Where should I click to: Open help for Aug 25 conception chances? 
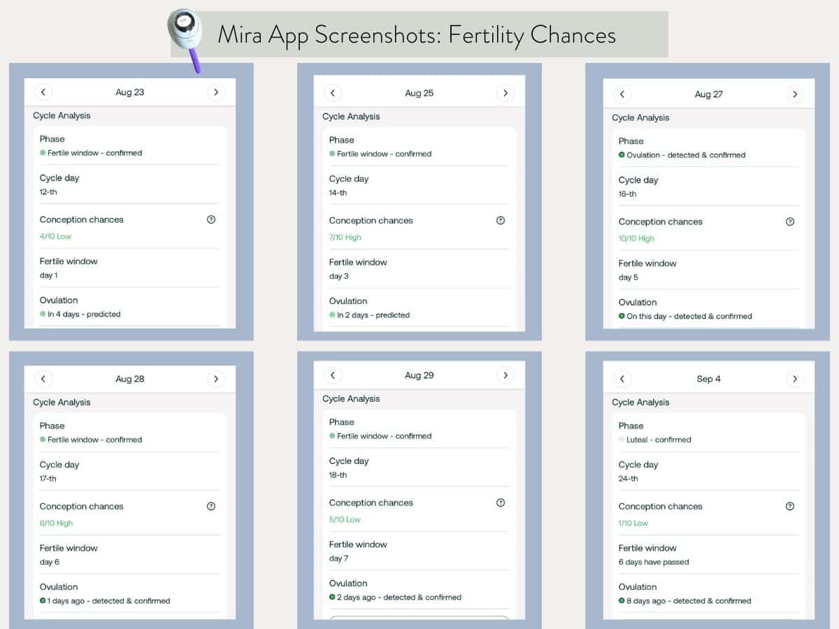(x=501, y=220)
